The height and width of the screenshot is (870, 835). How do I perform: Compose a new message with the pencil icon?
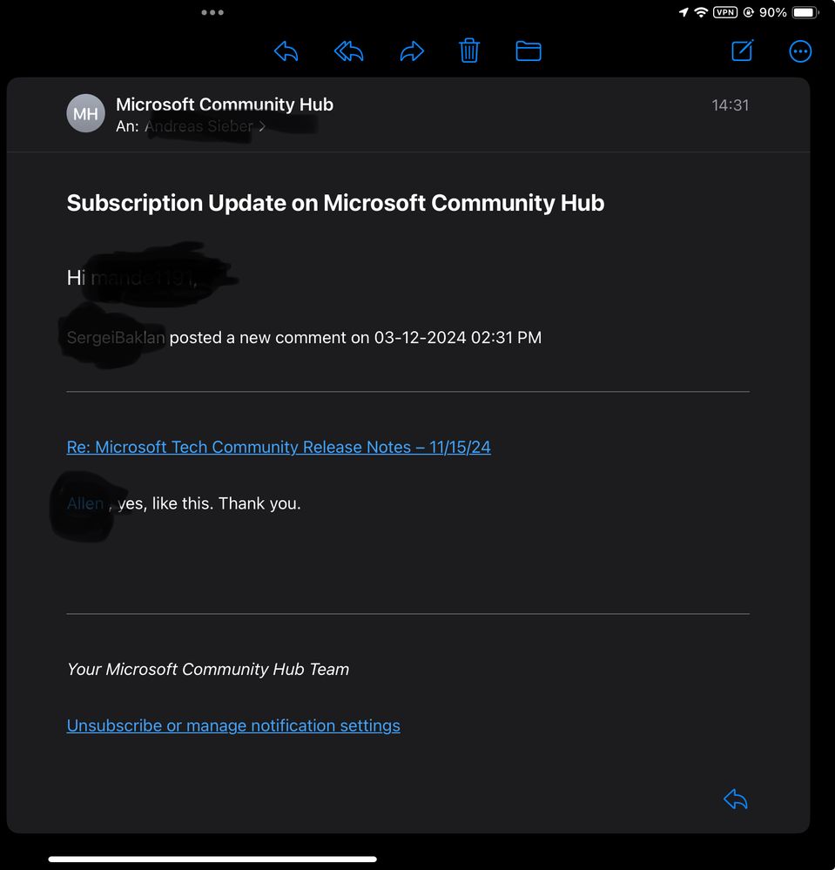(x=743, y=51)
